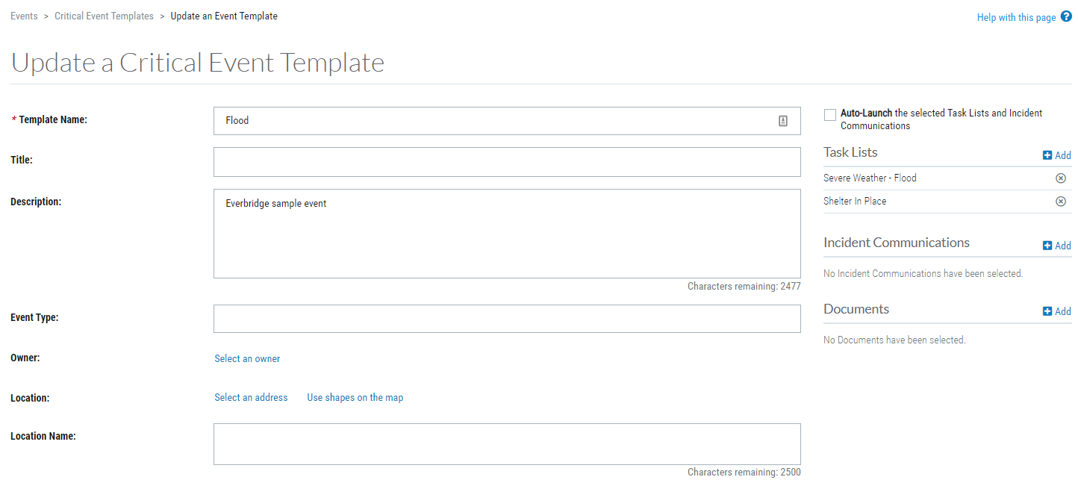Remove the Shelter In Place task list

tap(1061, 201)
